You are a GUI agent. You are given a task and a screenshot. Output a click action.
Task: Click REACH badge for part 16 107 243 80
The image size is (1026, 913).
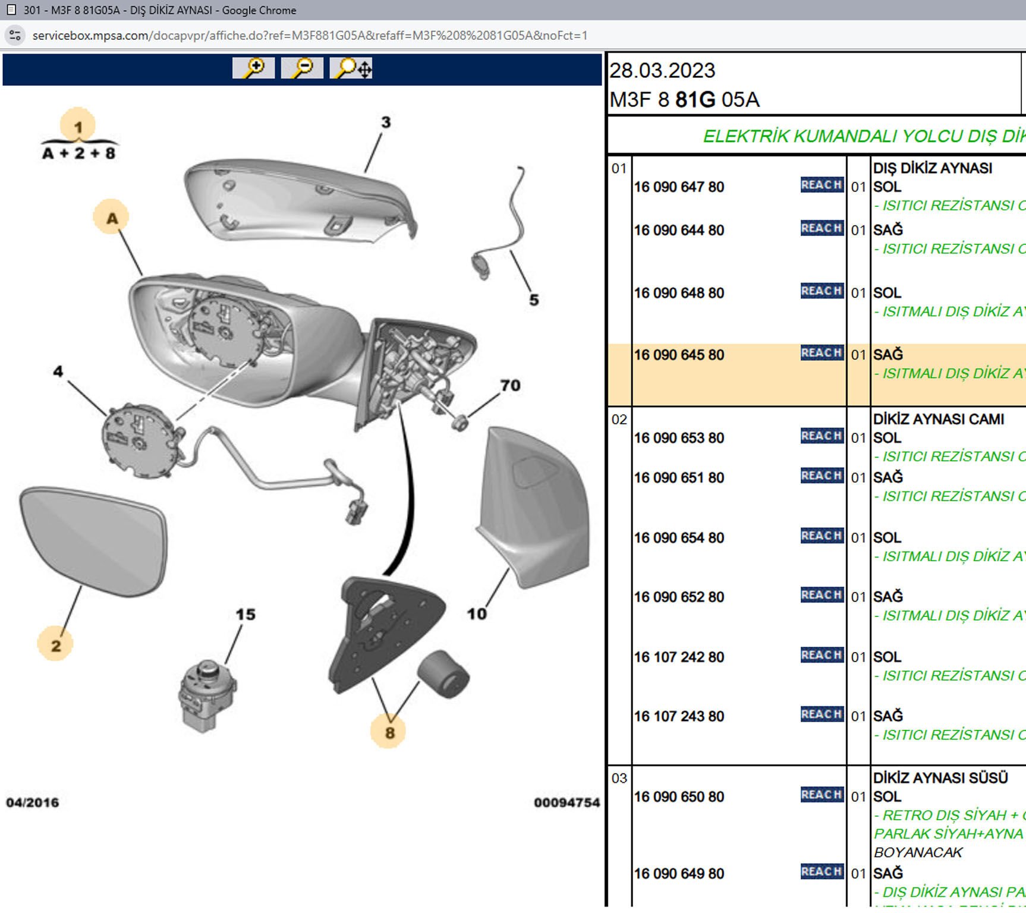coord(822,714)
